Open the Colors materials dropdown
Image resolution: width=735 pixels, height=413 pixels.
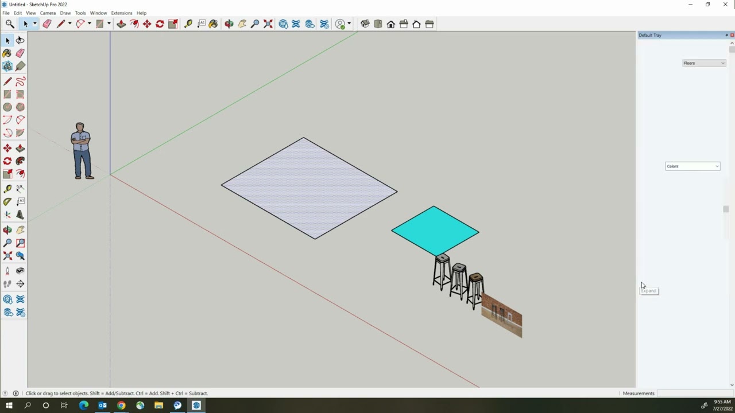693,166
